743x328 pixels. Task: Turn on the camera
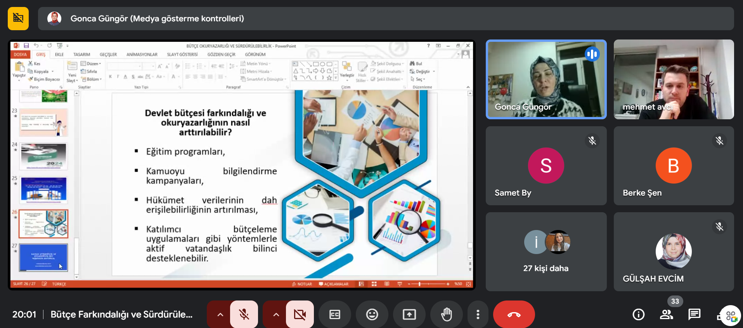[300, 314]
